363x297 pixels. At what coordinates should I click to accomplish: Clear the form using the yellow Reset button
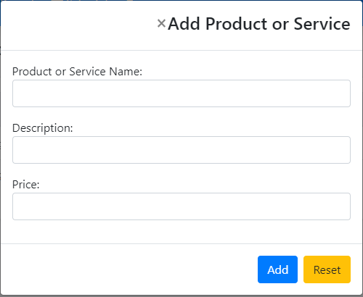point(327,269)
